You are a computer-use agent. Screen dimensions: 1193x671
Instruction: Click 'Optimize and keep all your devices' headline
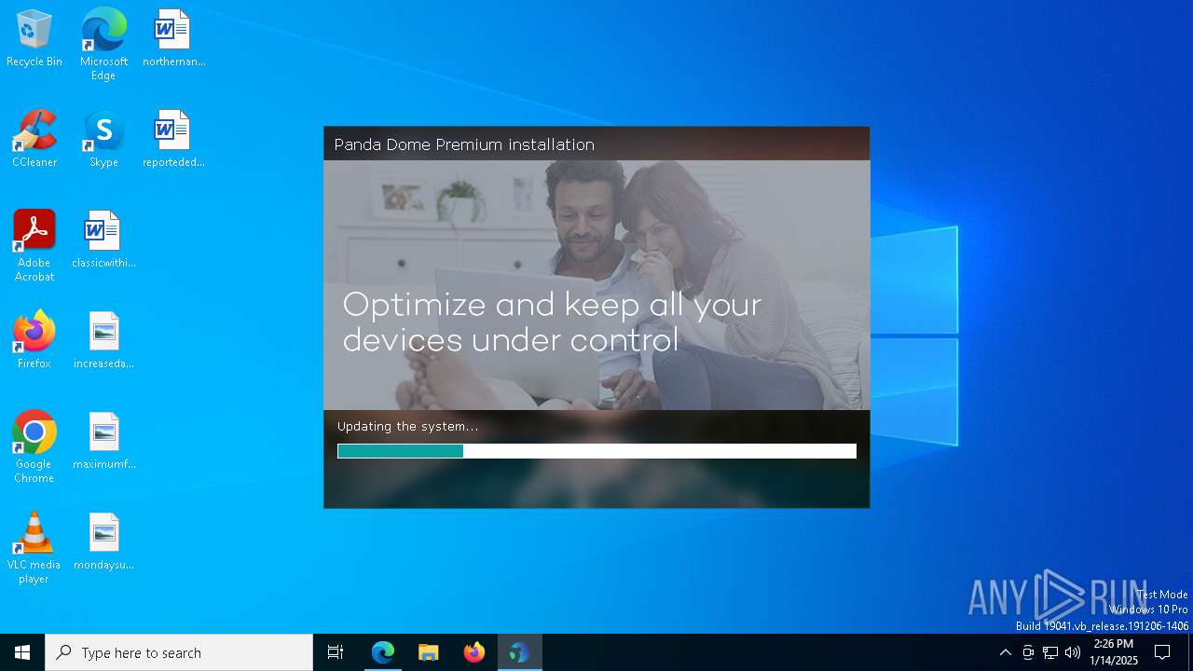coord(552,322)
